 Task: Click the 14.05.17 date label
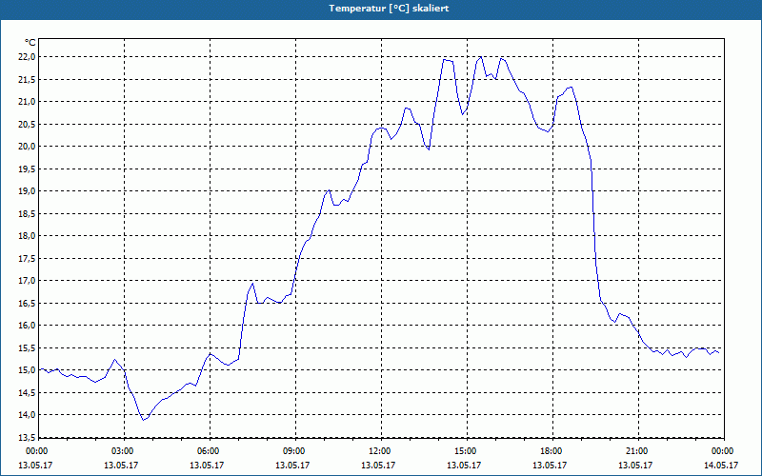[x=721, y=465]
